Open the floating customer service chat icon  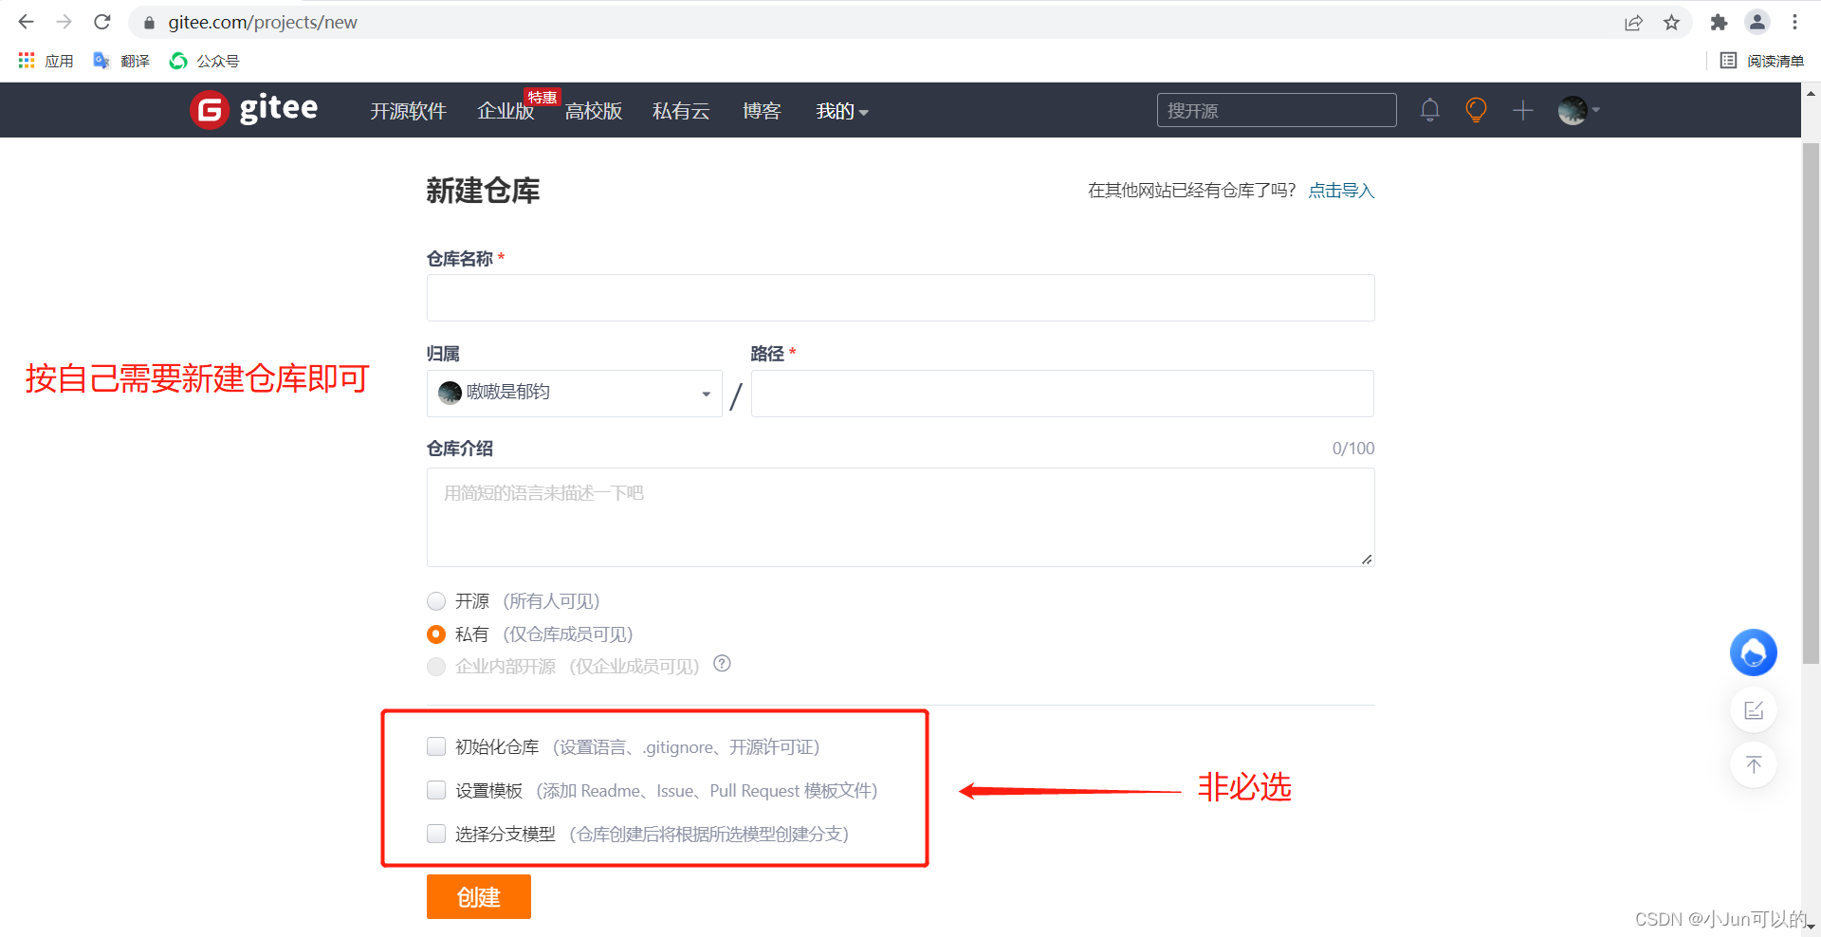pyautogui.click(x=1753, y=652)
